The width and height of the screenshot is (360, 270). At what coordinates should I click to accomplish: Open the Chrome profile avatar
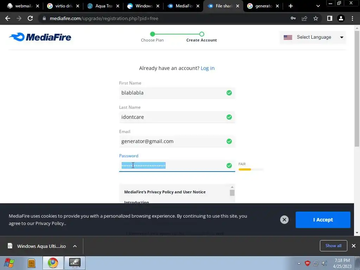click(x=341, y=18)
